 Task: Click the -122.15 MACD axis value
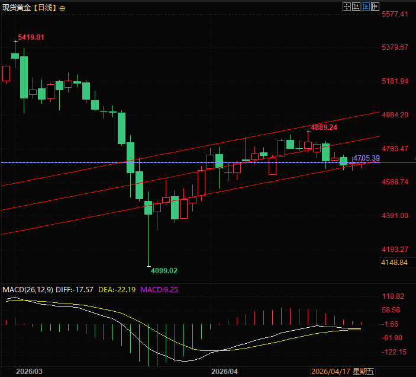(x=394, y=352)
